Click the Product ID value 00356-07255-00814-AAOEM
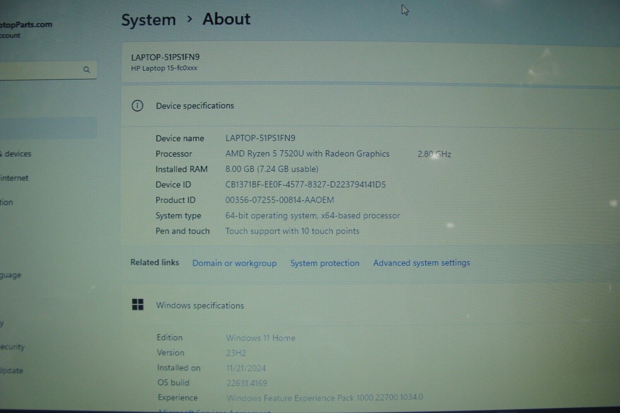620x413 pixels. coord(279,200)
